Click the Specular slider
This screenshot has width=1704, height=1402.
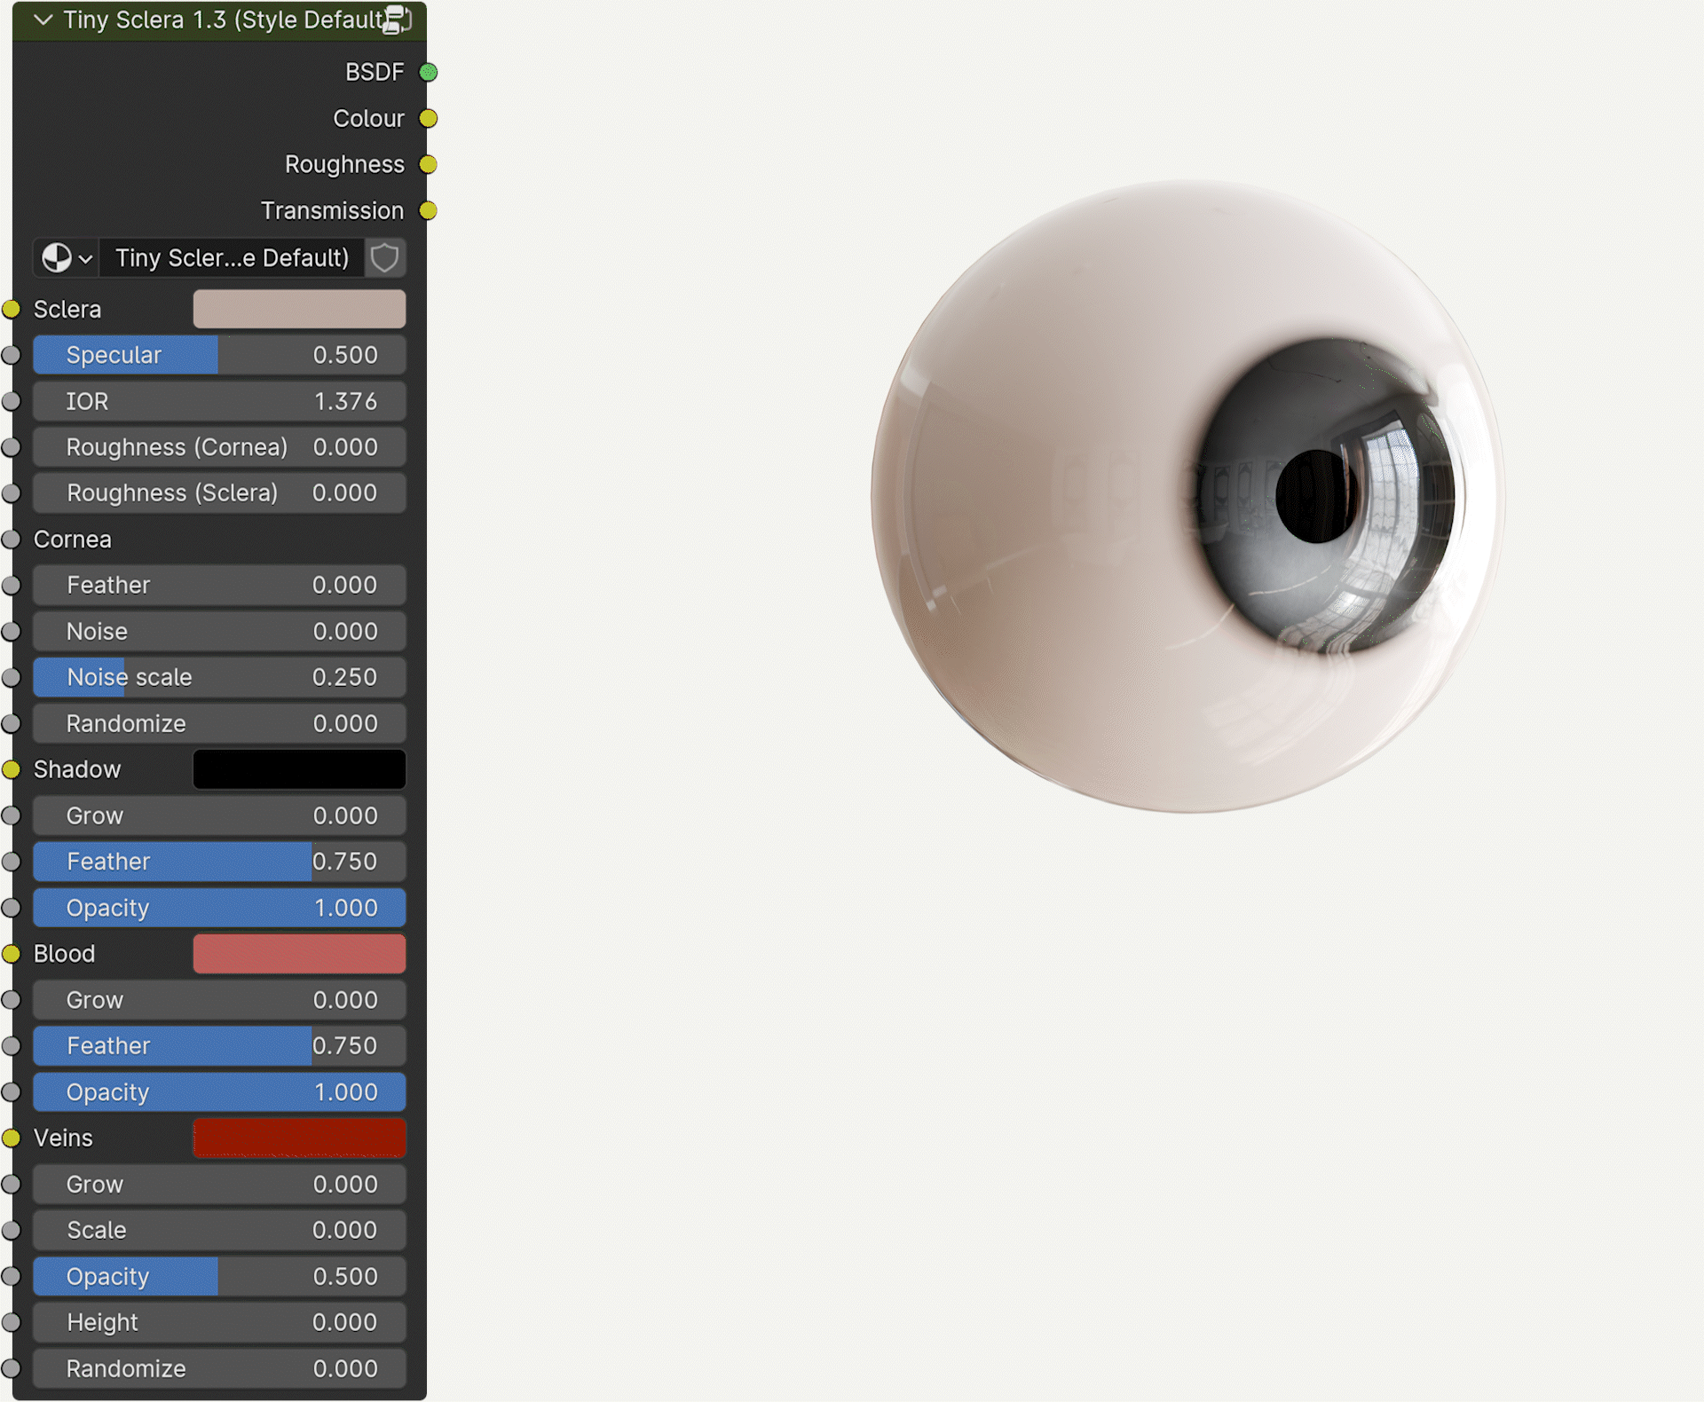click(x=219, y=355)
